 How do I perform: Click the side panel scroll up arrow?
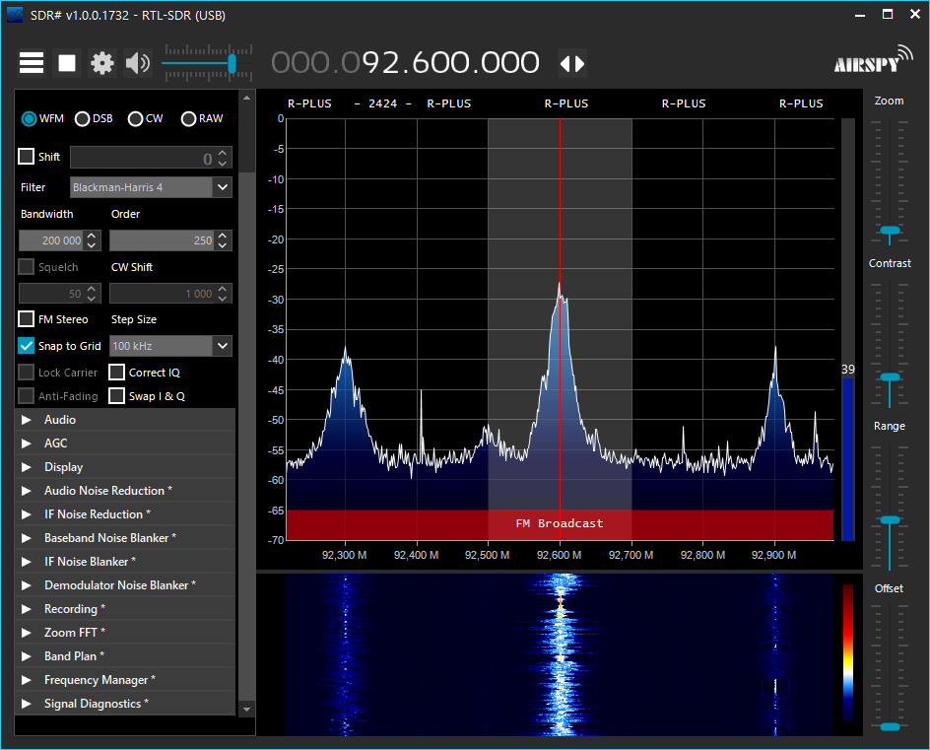(246, 98)
